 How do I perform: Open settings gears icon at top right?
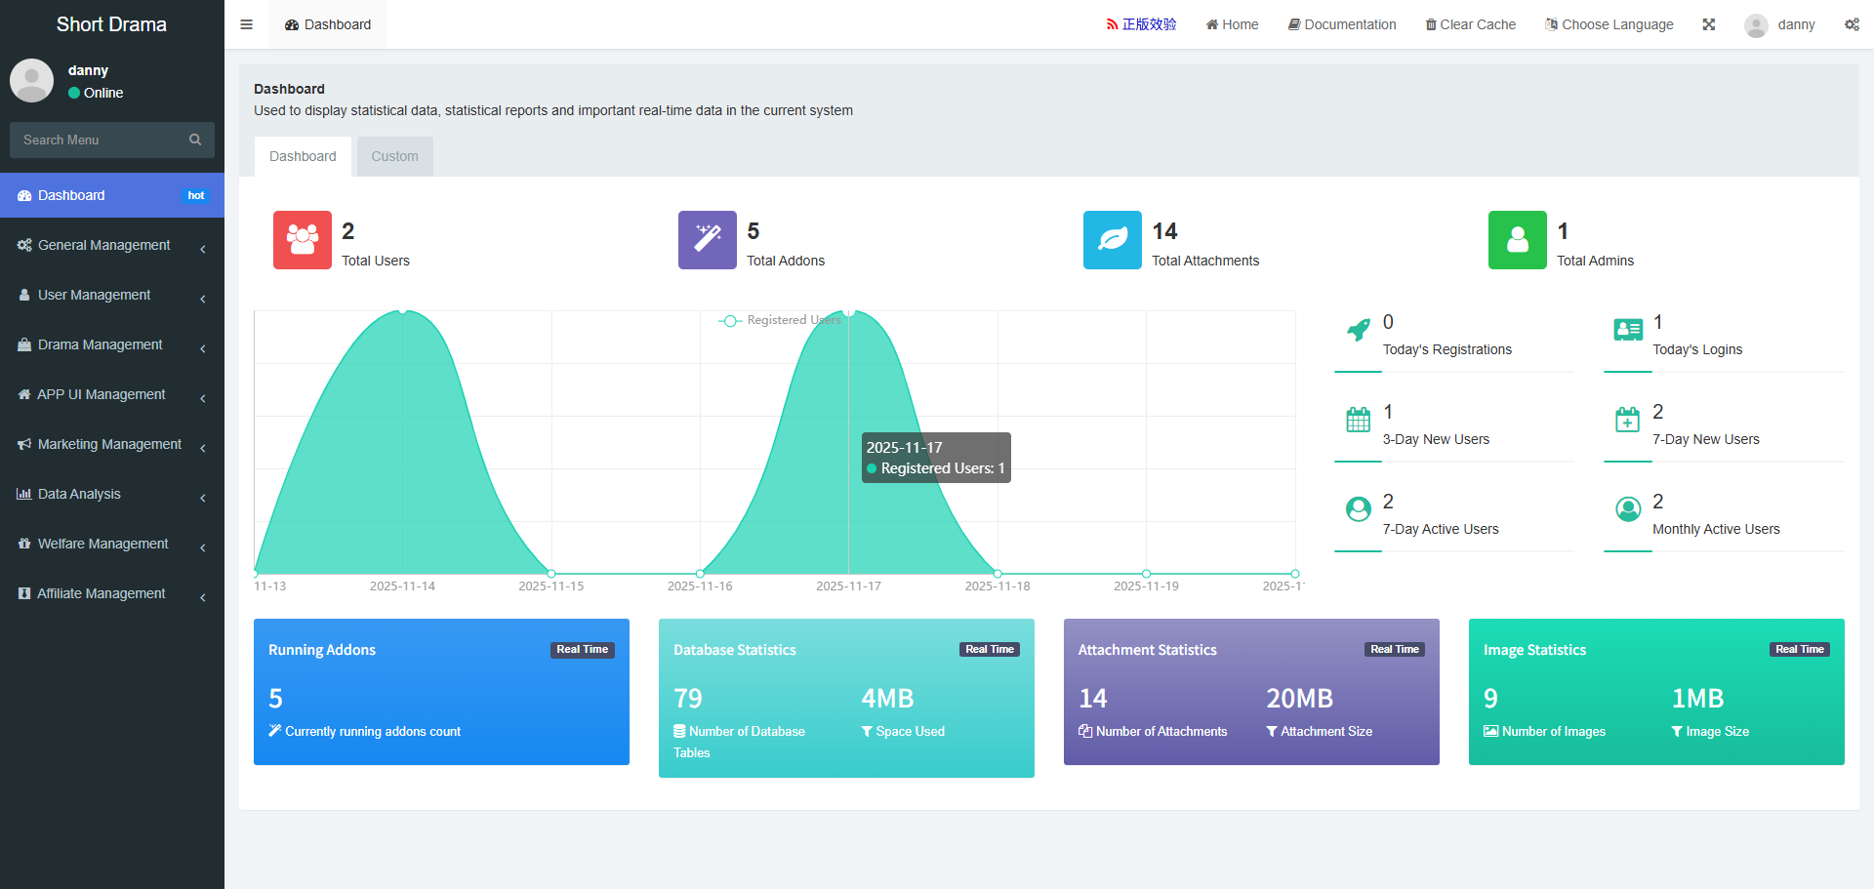1852,24
